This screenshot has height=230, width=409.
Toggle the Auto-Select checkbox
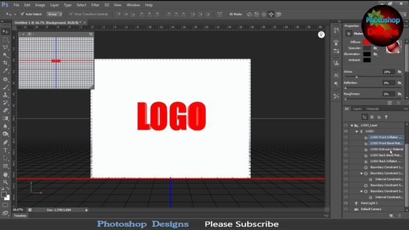[x=22, y=14]
